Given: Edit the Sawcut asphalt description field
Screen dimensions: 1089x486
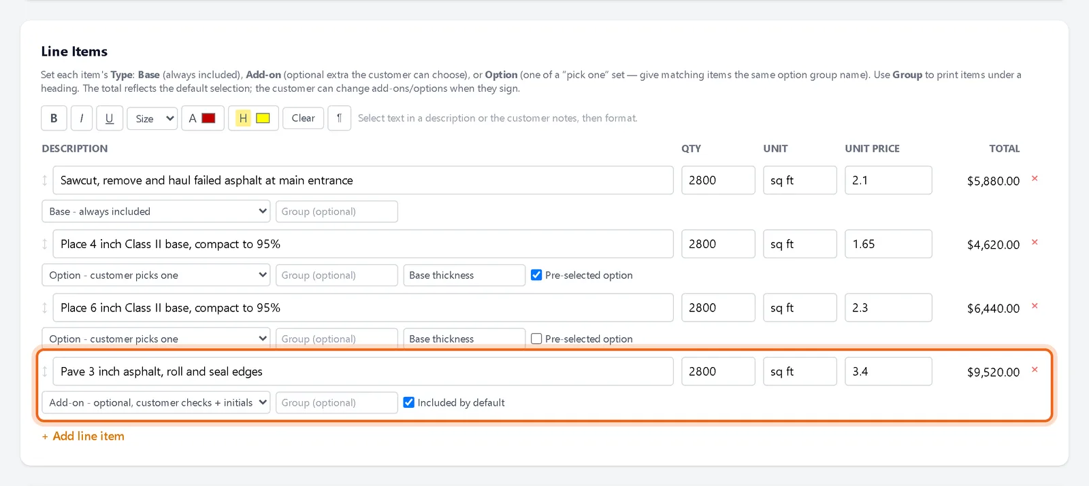Looking at the screenshot, I should (363, 180).
